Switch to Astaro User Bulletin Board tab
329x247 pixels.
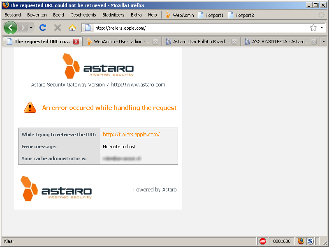point(202,42)
